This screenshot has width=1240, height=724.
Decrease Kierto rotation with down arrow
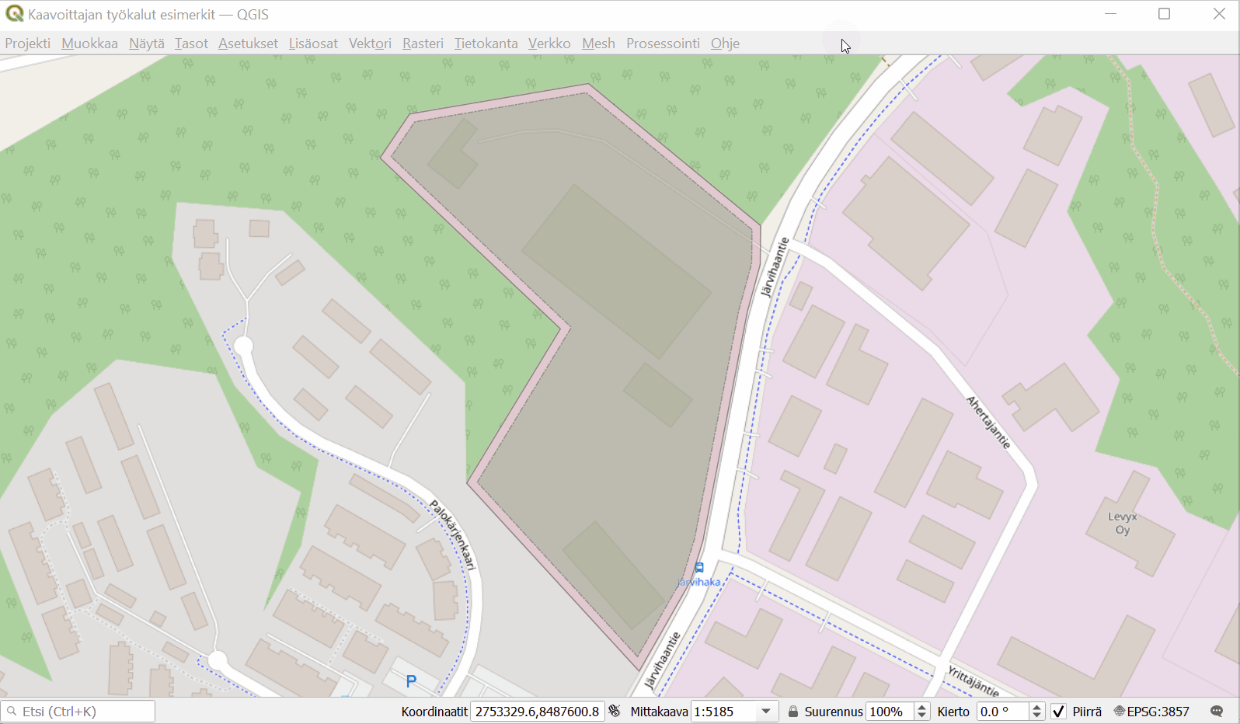[x=1036, y=715]
